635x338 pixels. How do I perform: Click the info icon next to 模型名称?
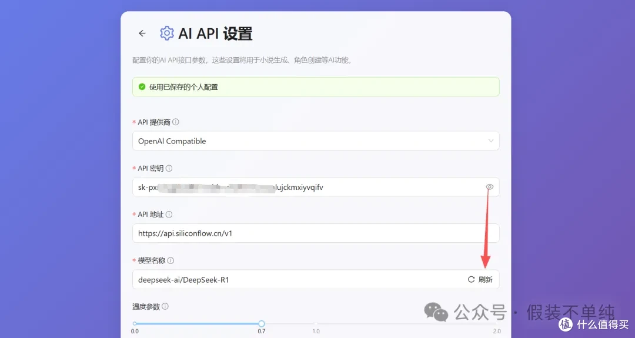(x=171, y=260)
